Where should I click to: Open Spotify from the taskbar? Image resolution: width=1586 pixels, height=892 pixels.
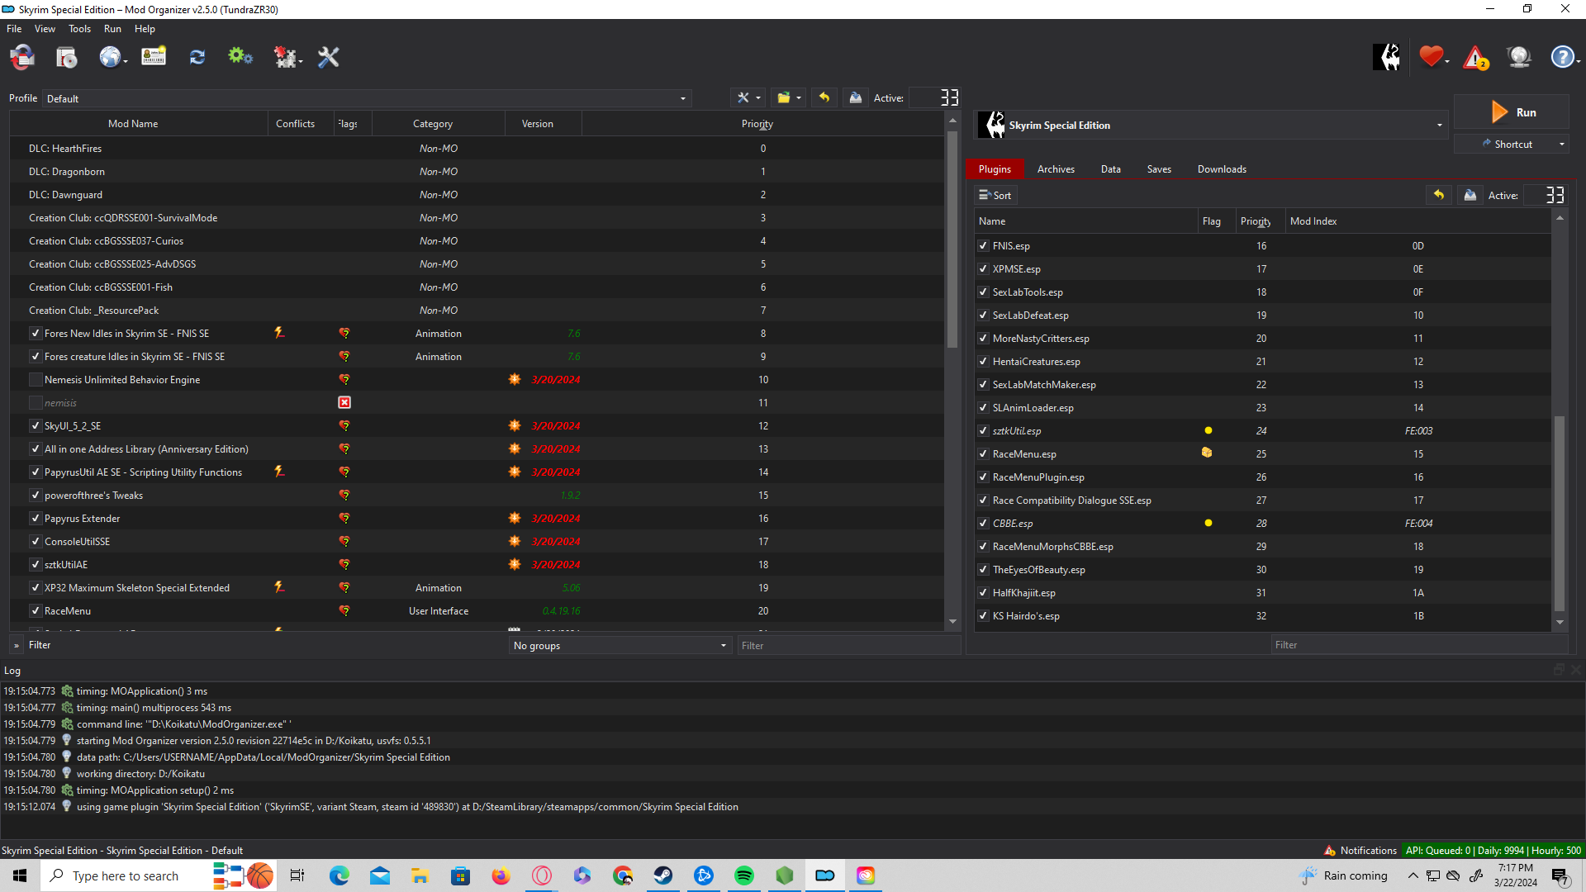click(744, 875)
